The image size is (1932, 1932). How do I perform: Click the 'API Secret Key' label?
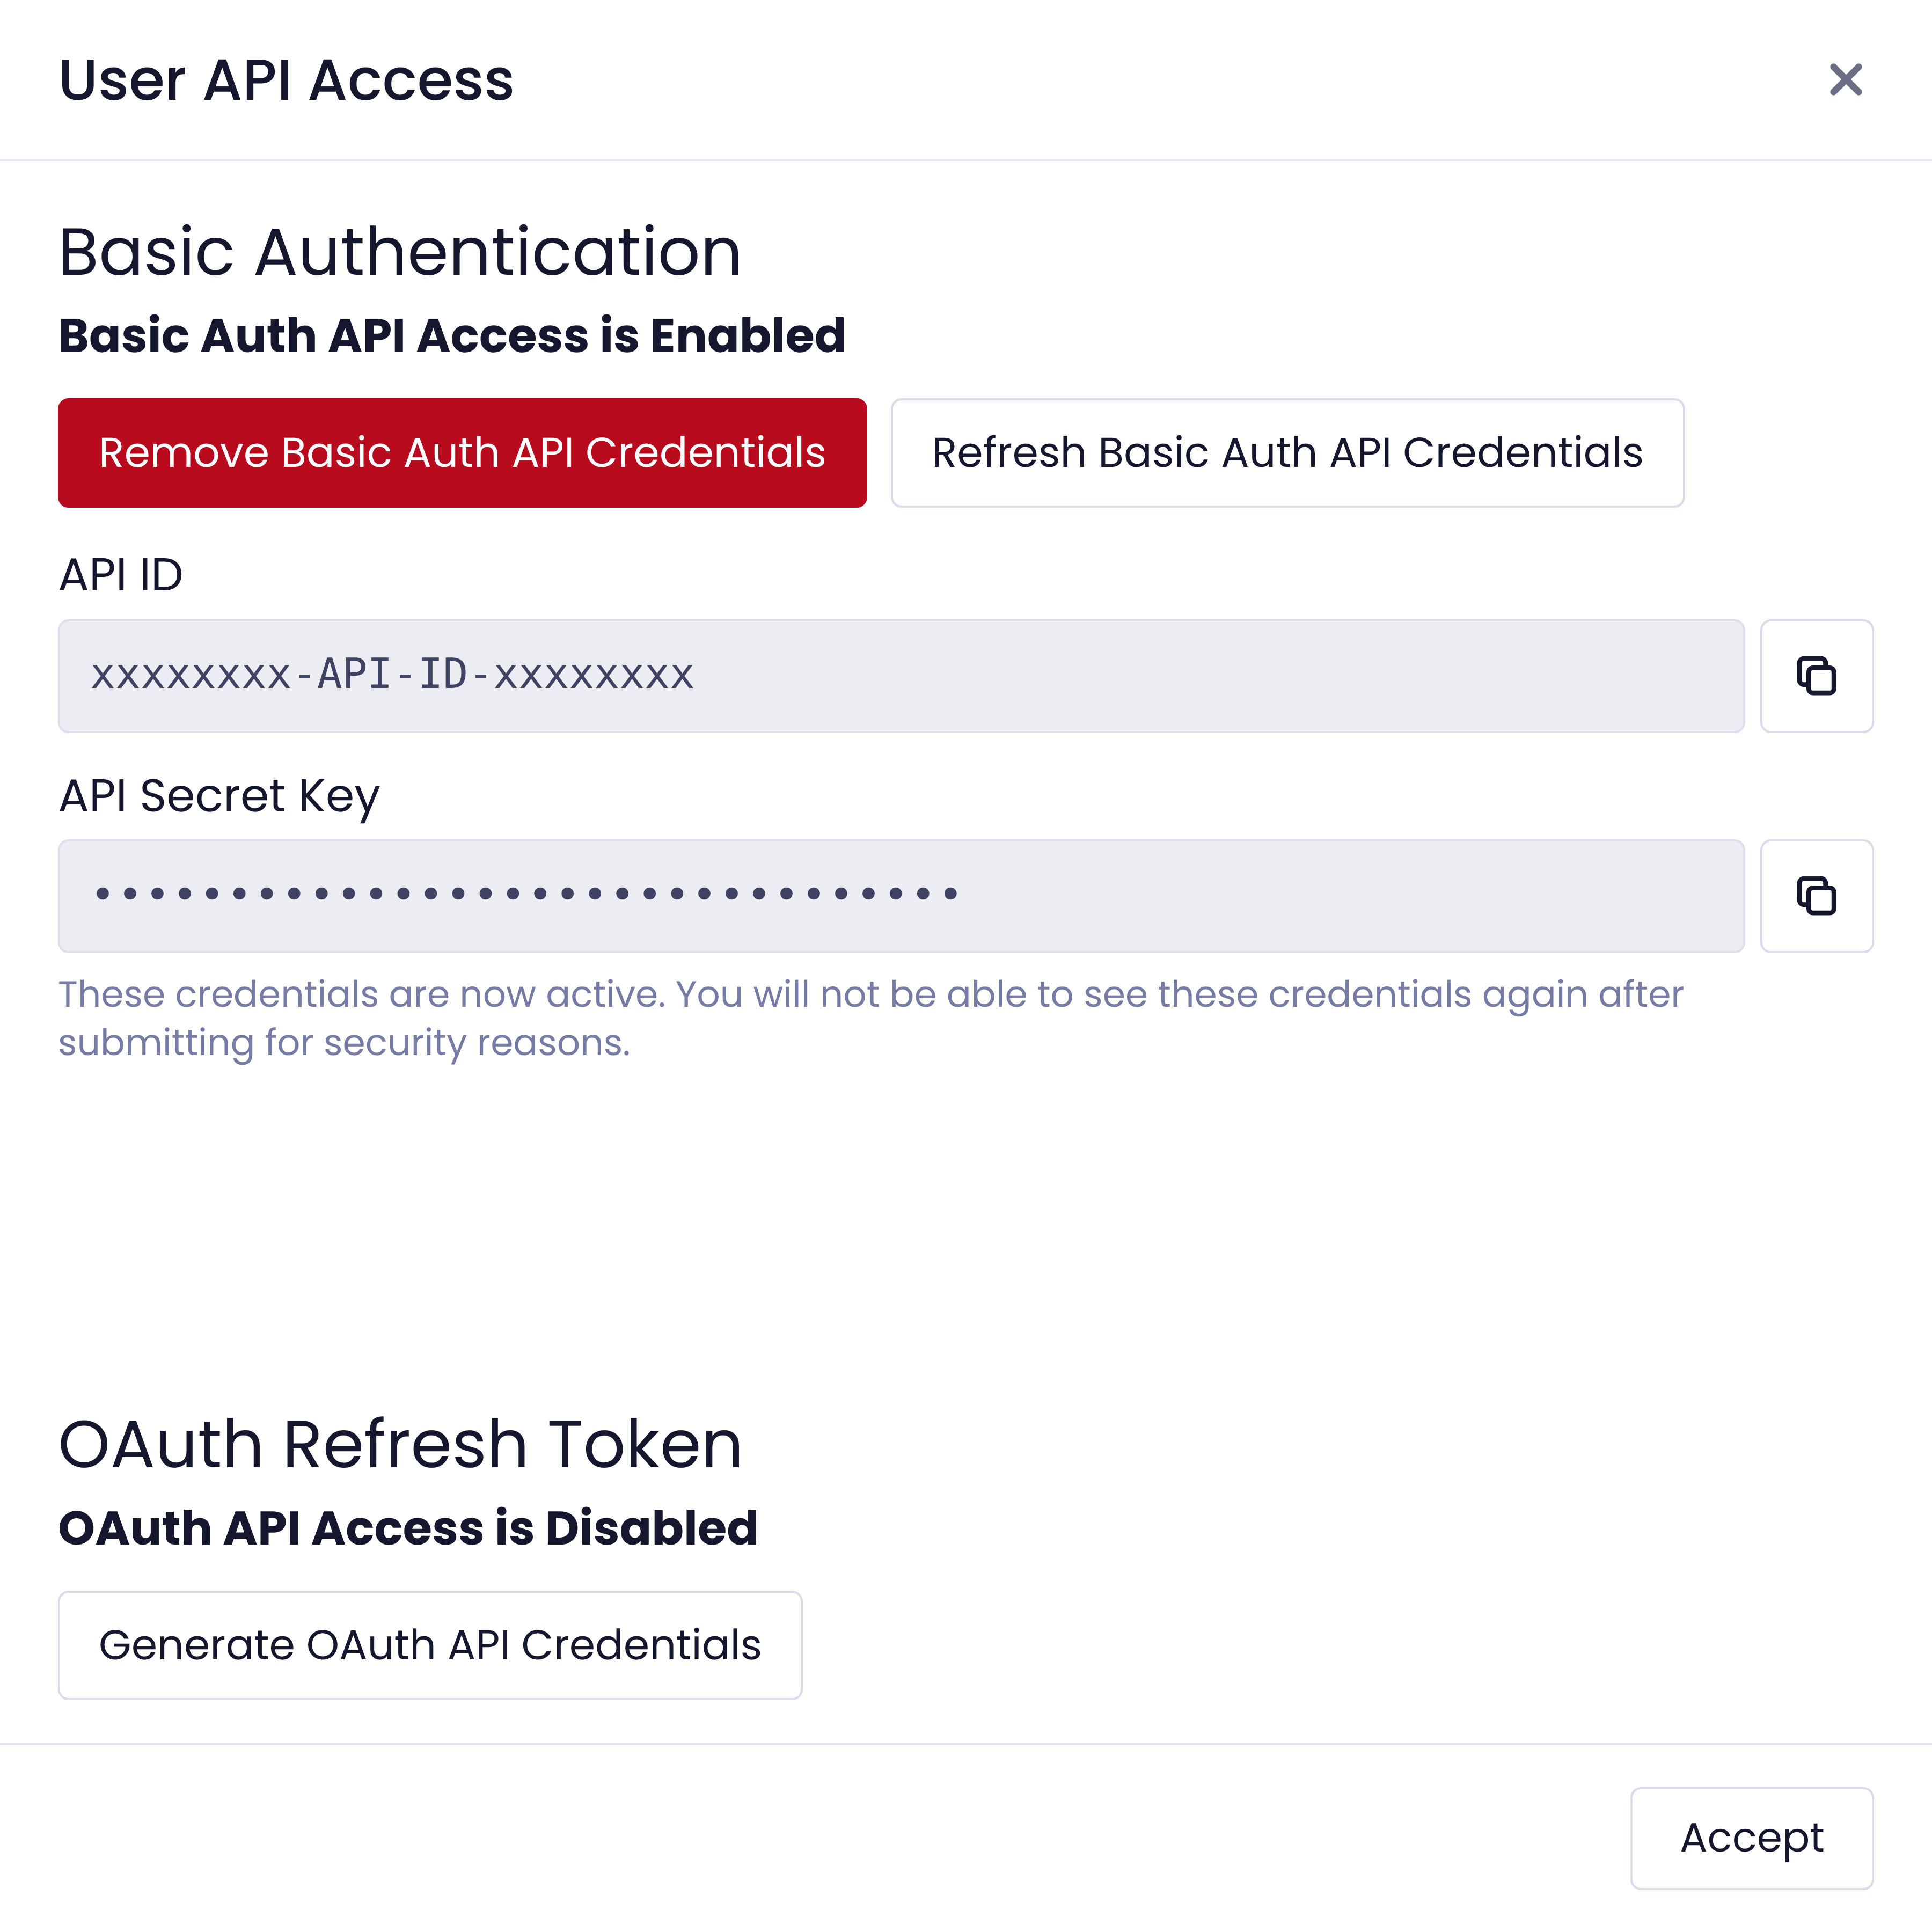pyautogui.click(x=219, y=797)
